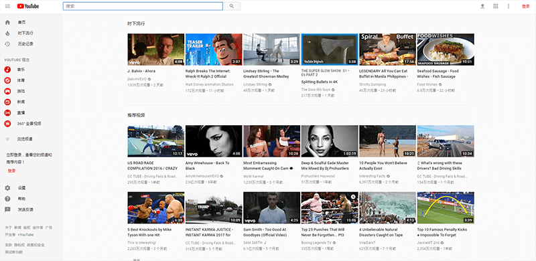
Task: Click the search magnifier button
Action: point(232,6)
